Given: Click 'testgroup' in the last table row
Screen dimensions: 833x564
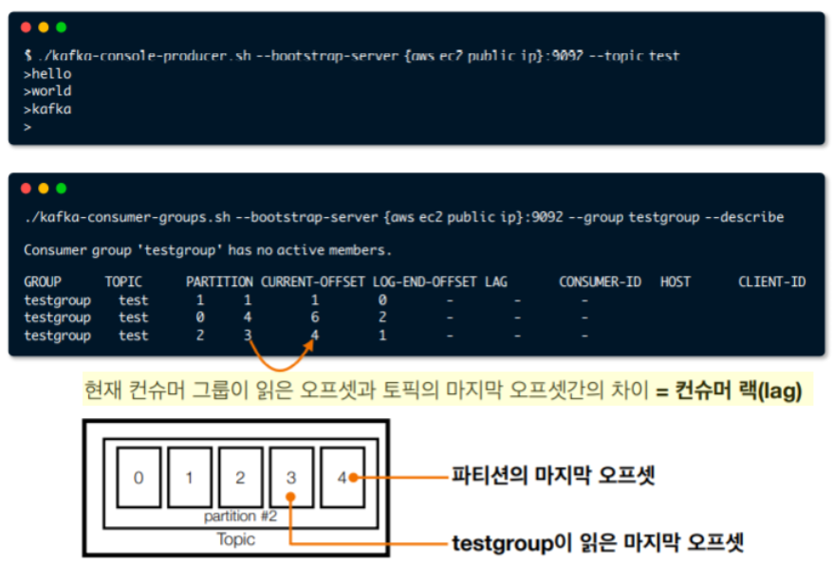Looking at the screenshot, I should coord(57,336).
